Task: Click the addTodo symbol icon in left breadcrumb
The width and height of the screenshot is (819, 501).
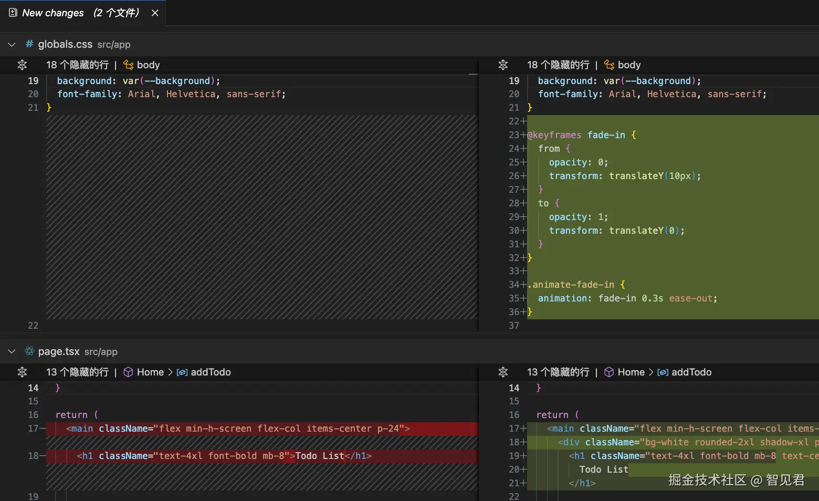Action: (x=182, y=372)
